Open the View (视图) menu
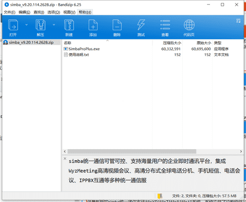246x202 pixels. [69, 12]
